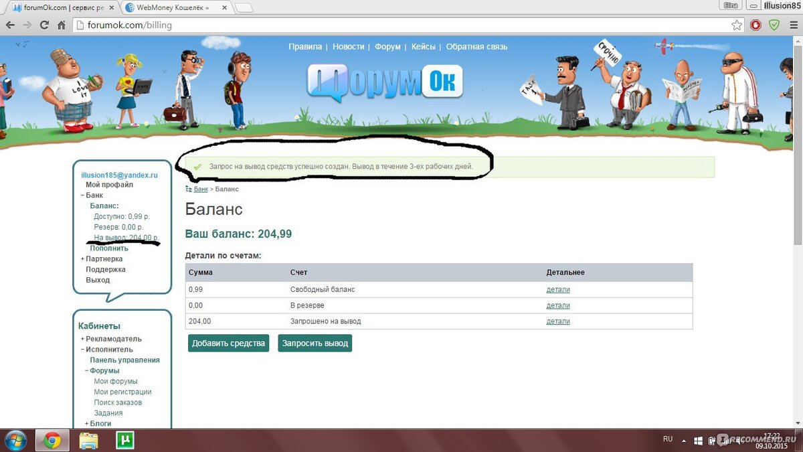Click the red Opera-style extension icon
803x452 pixels.
(x=755, y=25)
